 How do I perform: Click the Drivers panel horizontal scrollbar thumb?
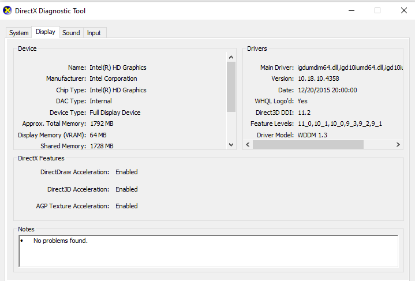308,145
